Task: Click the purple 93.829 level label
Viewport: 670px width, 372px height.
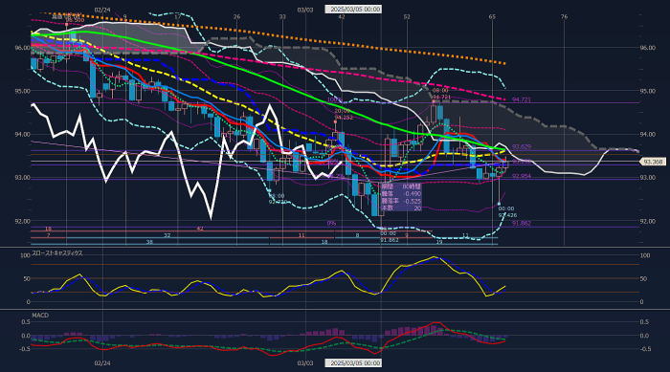Action: tap(522, 147)
